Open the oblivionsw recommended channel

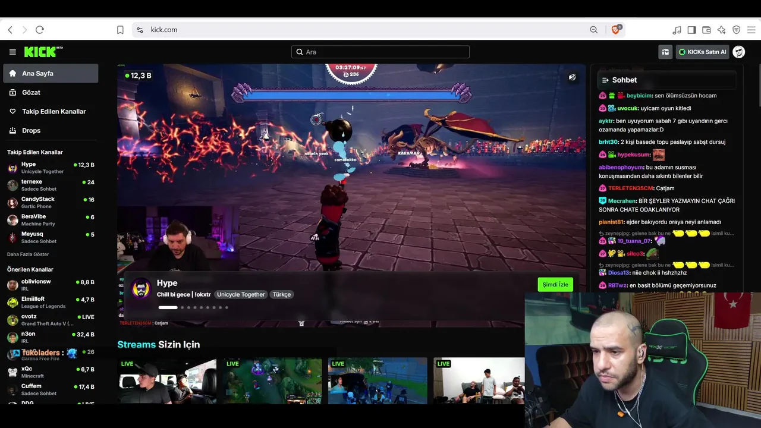(51, 285)
